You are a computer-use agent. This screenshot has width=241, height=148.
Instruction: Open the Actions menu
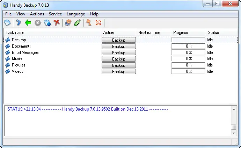point(37,14)
